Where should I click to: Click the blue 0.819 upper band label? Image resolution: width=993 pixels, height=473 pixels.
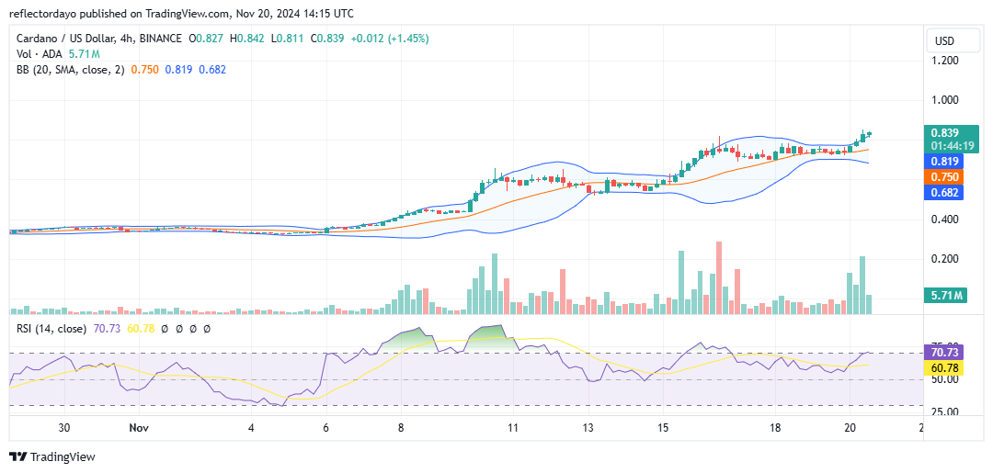945,162
